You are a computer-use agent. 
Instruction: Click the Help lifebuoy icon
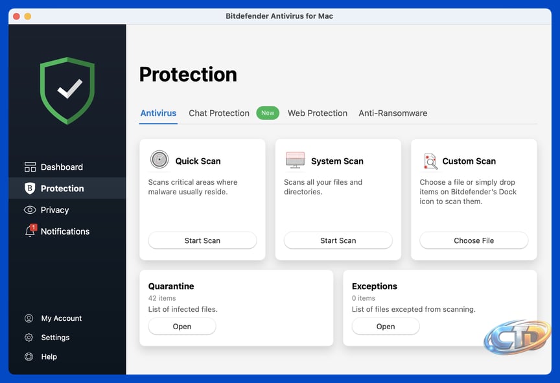29,356
